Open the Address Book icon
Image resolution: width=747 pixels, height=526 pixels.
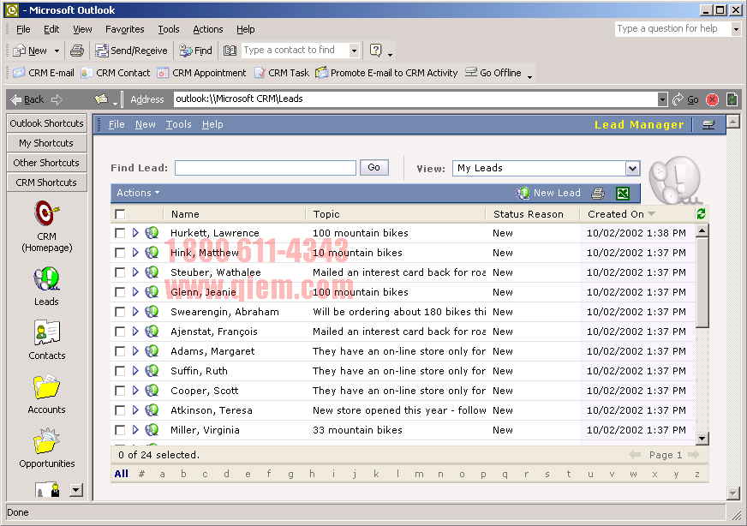[230, 50]
